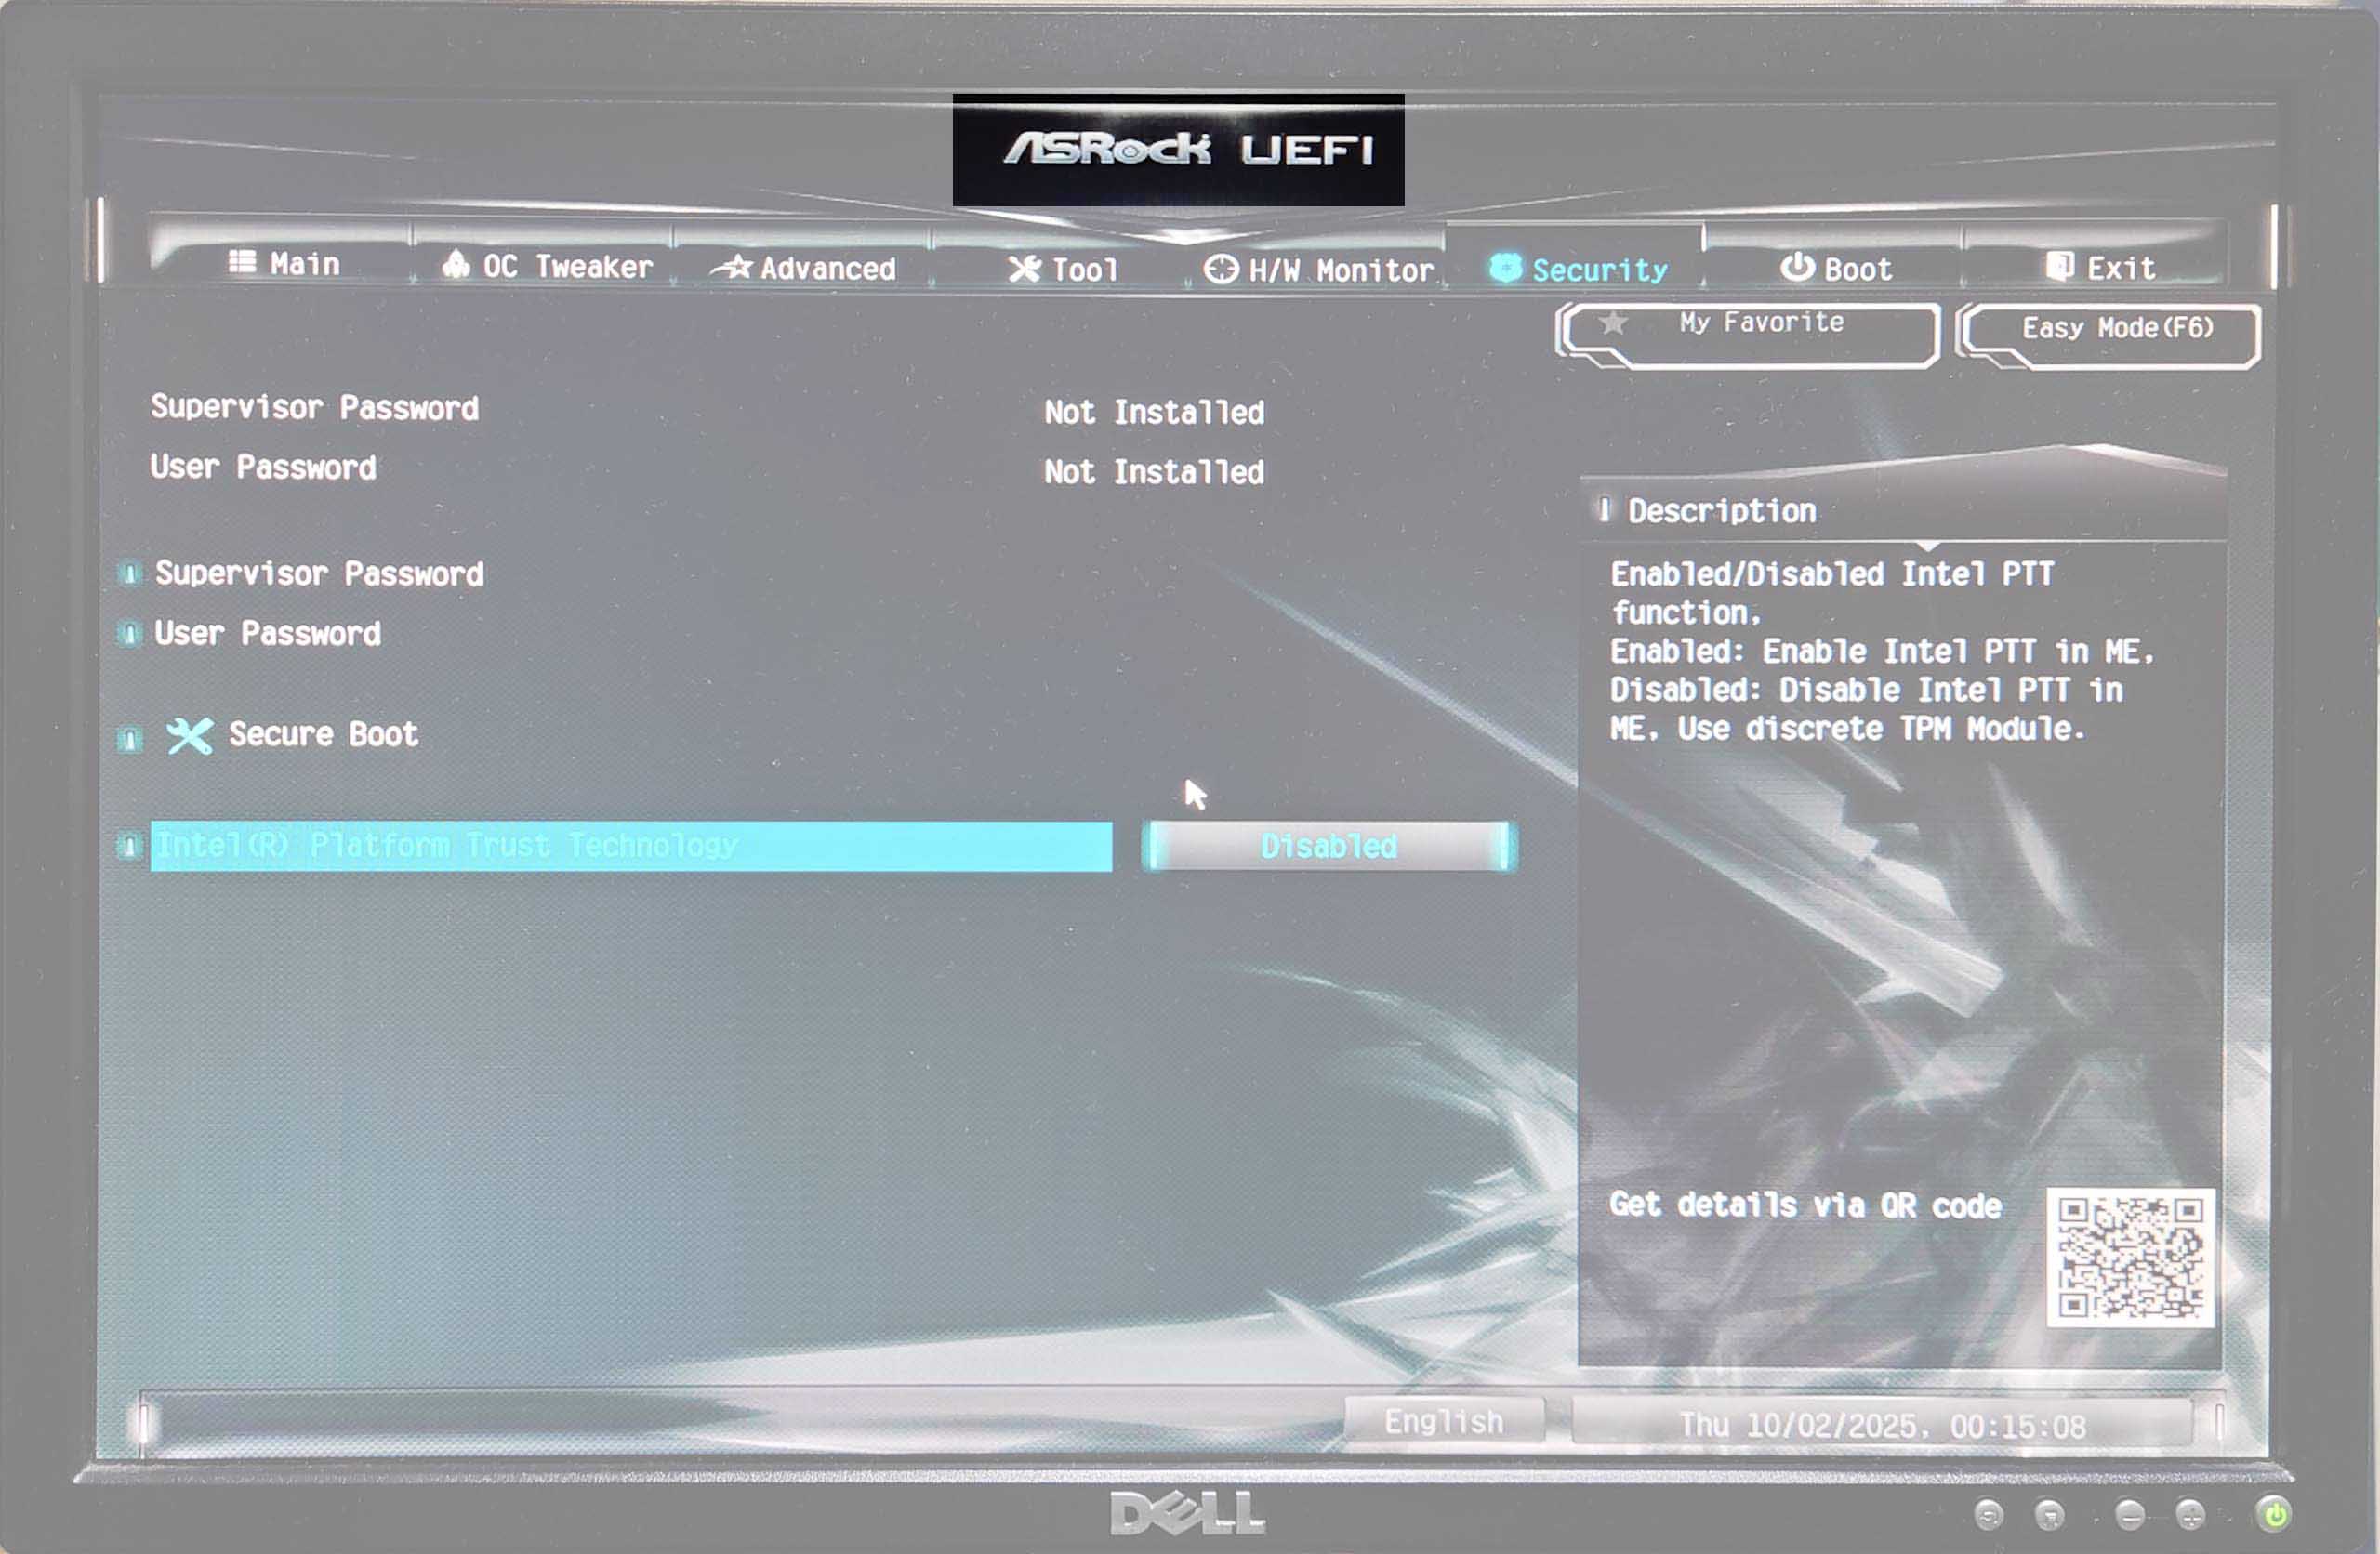Select the wrench icon for the Tool tab
The width and height of the screenshot is (2380, 1554).
pyautogui.click(x=1024, y=267)
